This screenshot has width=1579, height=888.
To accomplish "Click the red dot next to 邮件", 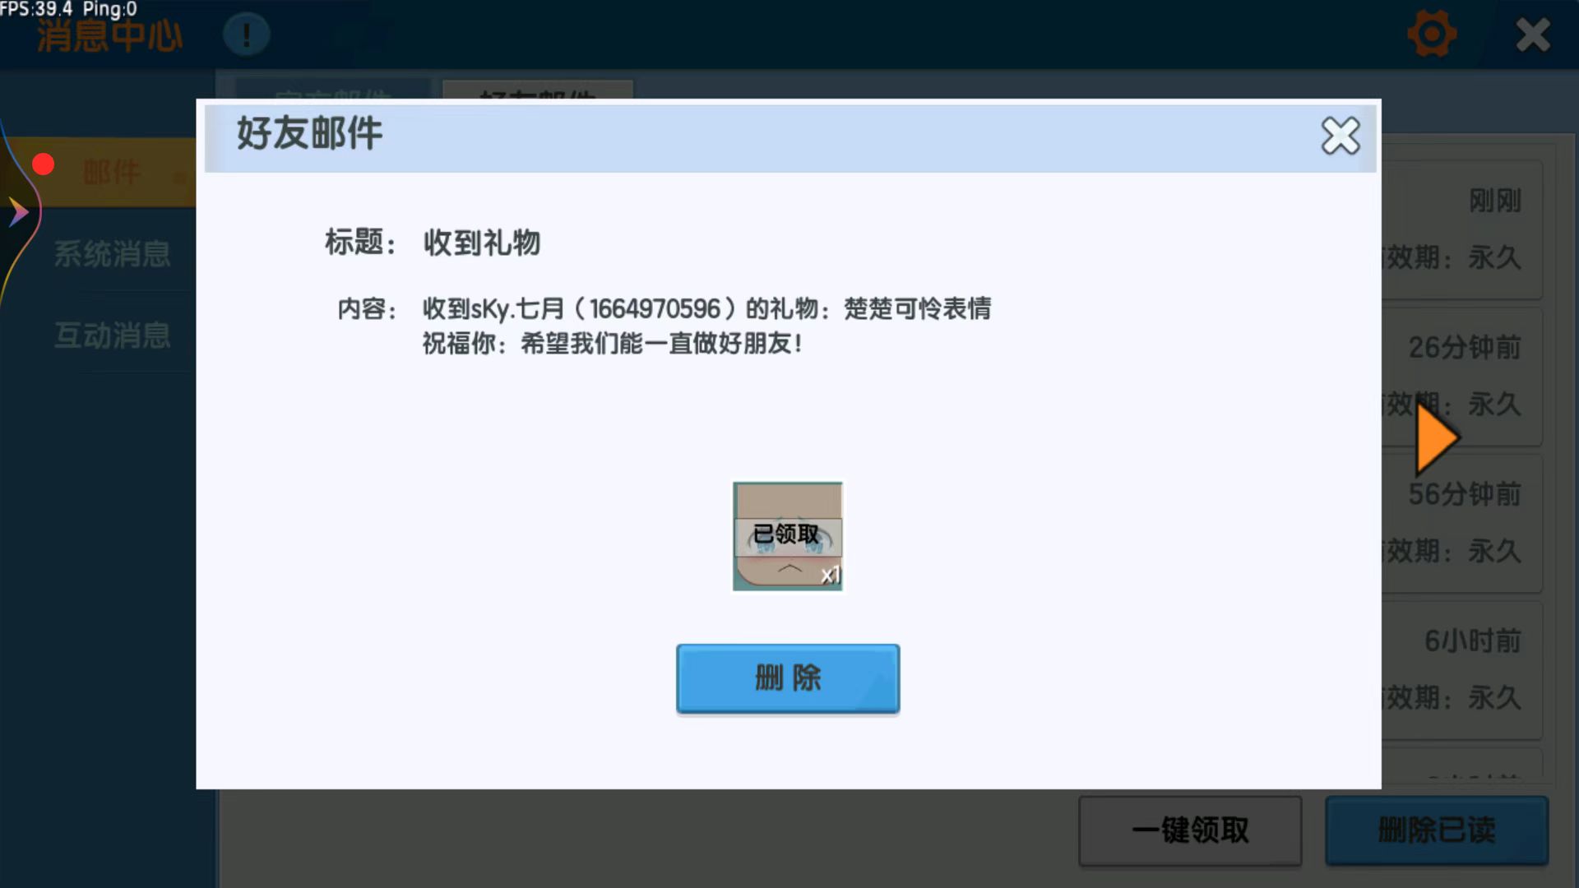I will (43, 164).
